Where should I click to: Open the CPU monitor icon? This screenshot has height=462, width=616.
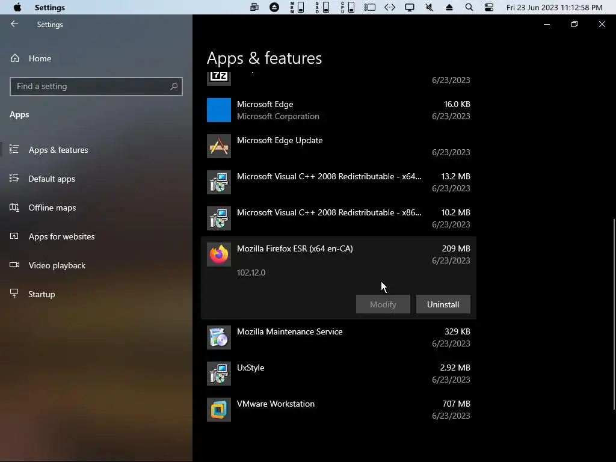347,7
